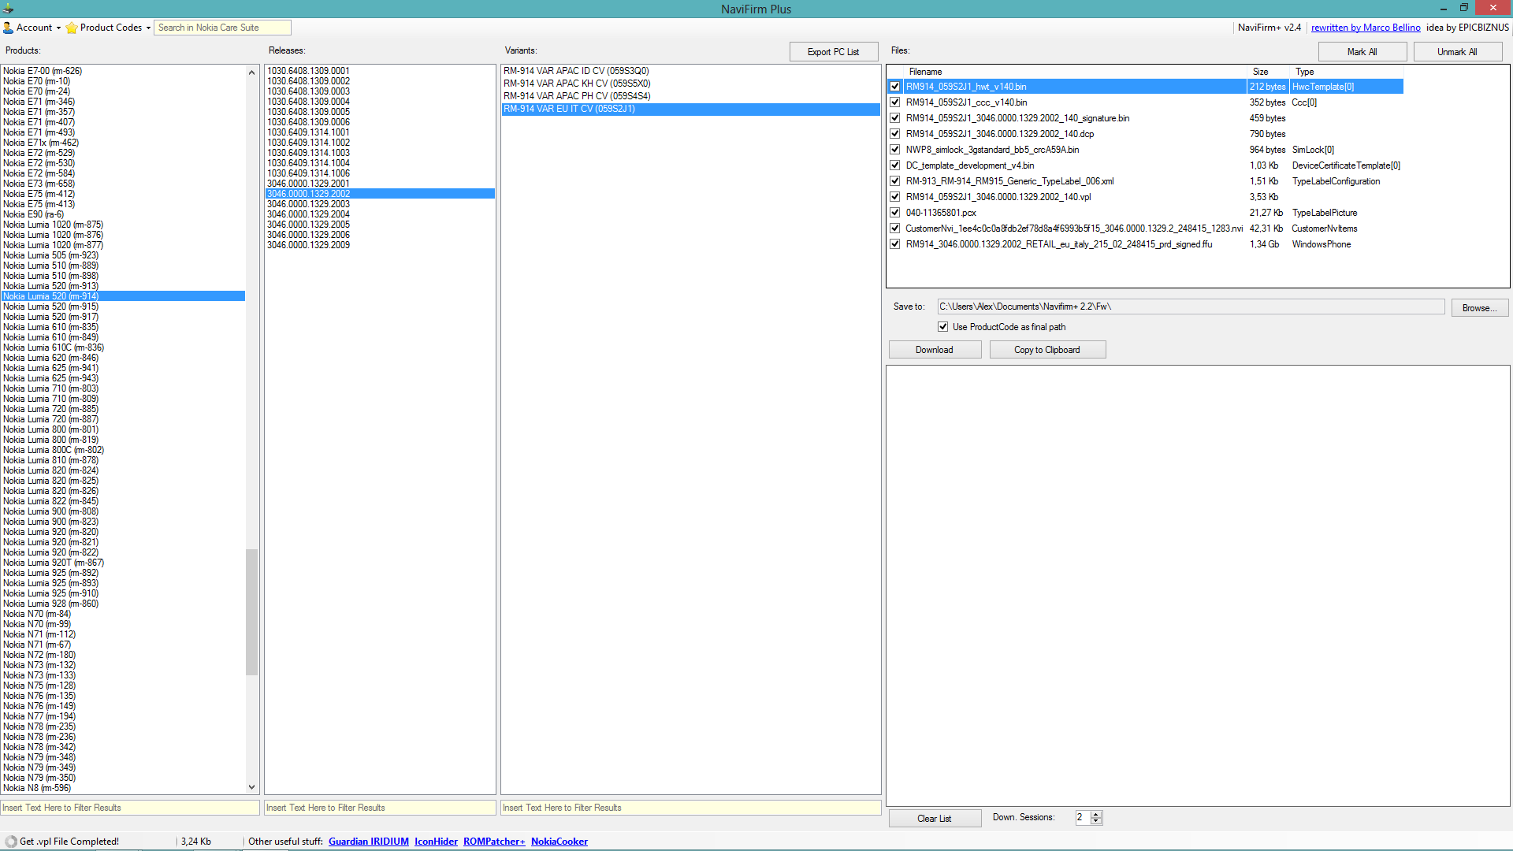This screenshot has height=851, width=1513.
Task: Click the Mark All button
Action: click(1362, 52)
